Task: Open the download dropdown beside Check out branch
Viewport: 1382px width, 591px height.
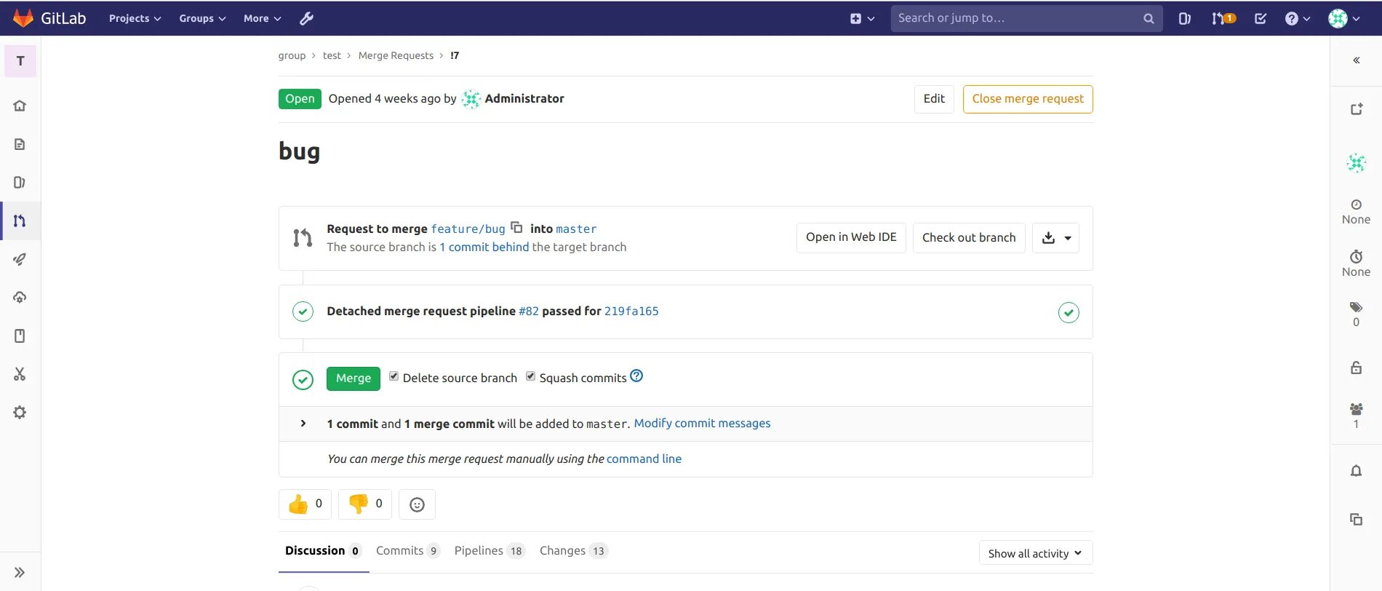Action: tap(1056, 238)
